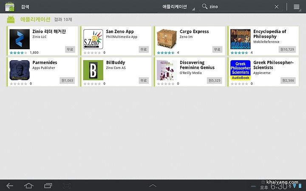306x191 pixels.
Task: Open the Discovering Feminine Genius cover
Action: [x=167, y=70]
